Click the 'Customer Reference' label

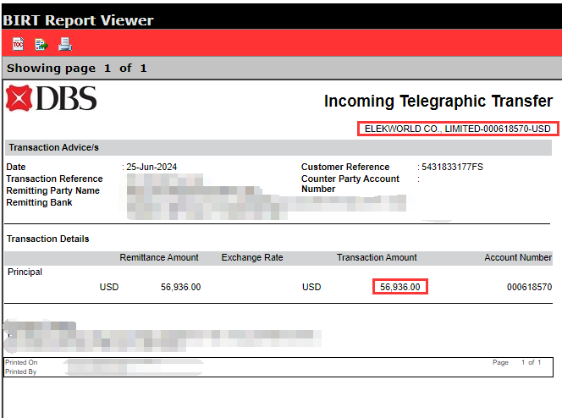345,167
